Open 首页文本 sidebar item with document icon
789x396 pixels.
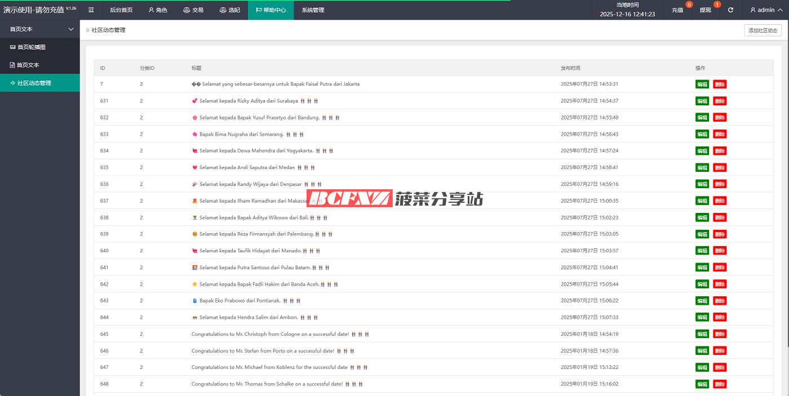coord(28,65)
